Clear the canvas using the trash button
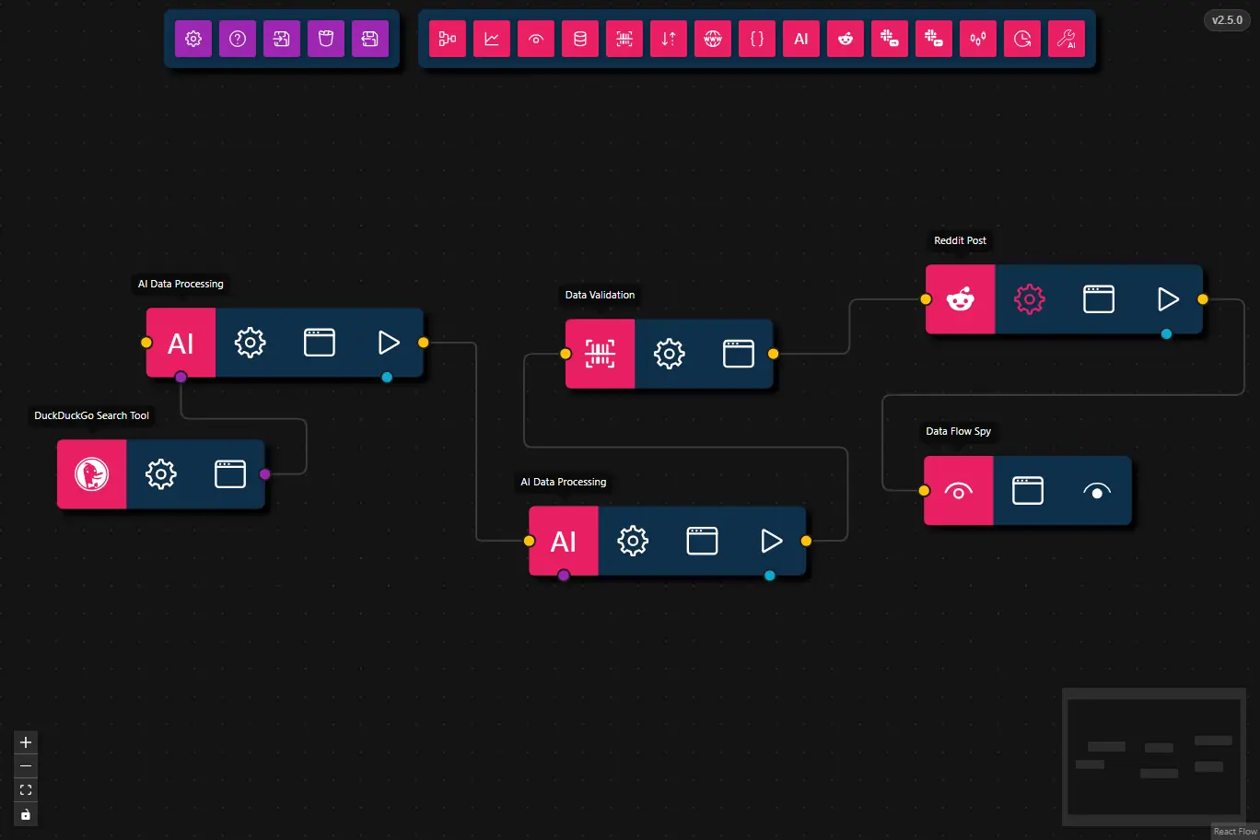This screenshot has width=1260, height=840. [x=325, y=39]
